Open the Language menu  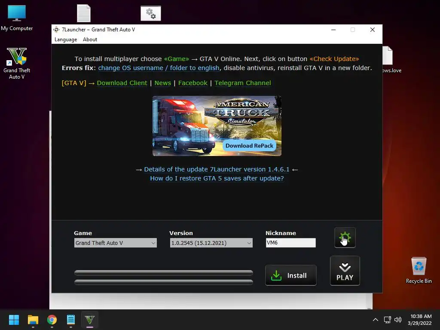click(66, 40)
